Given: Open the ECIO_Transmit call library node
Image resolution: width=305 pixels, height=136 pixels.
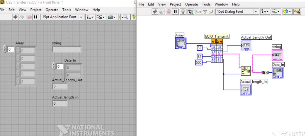Looking at the screenshot, I should point(217,42).
